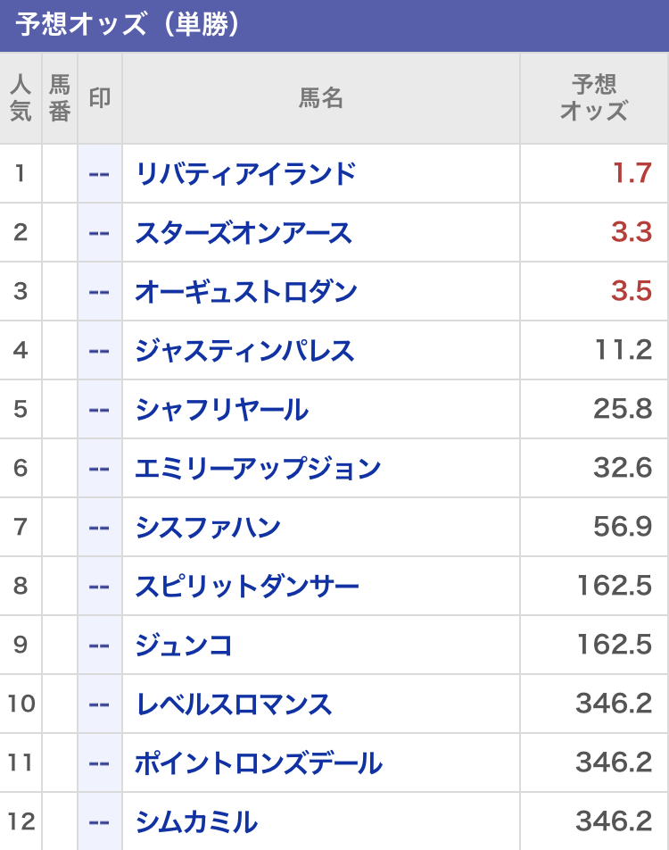Choose mark for ジャスティンパレス row
669x850 pixels.
tap(99, 351)
